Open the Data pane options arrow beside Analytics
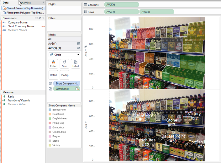 pyautogui.click(x=43, y=3)
